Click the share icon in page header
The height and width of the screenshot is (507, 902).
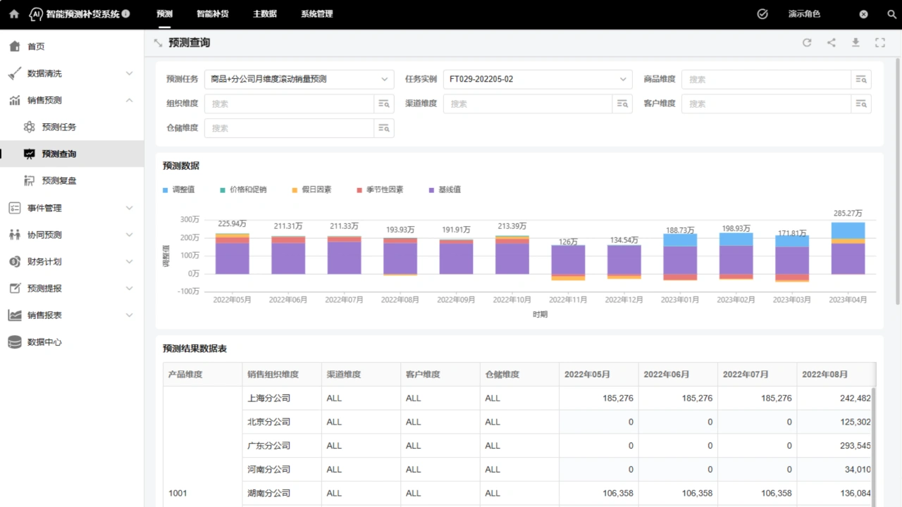pos(832,43)
